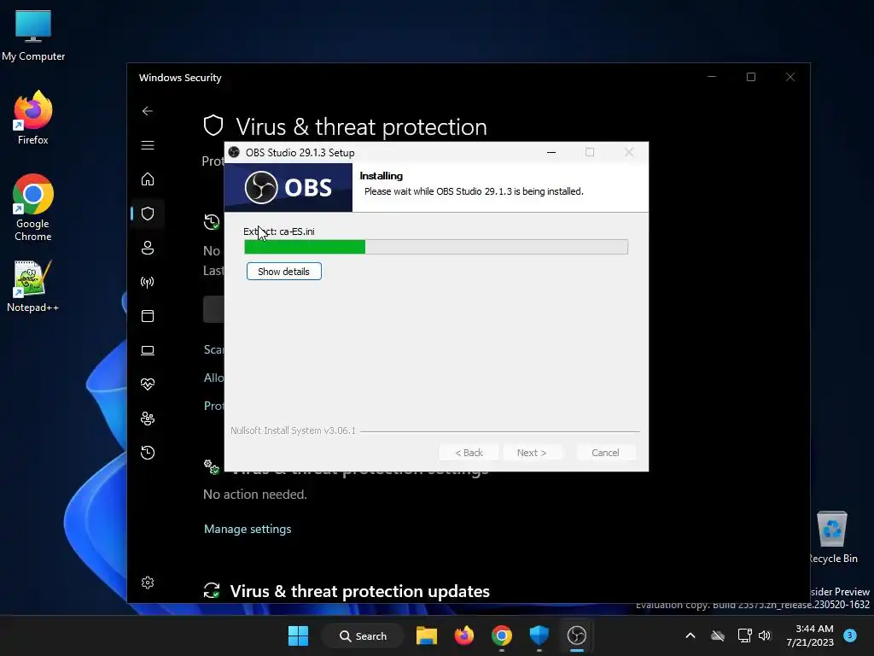Screen dimensions: 874x656
Task: Open Device security laptop icon
Action: 147,350
